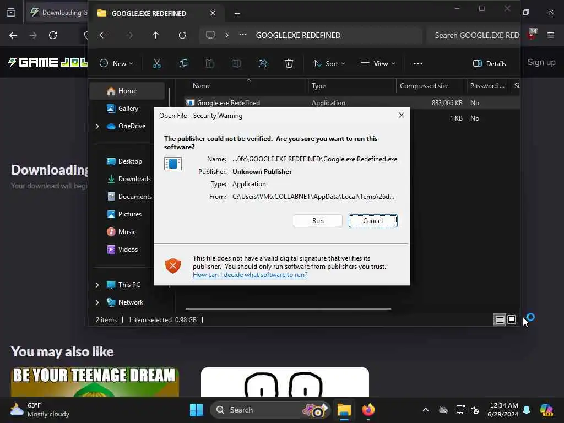Click the Search GOOGLE.EXE REDEFINED search box
Viewport: 564px width, 423px height.
point(473,35)
